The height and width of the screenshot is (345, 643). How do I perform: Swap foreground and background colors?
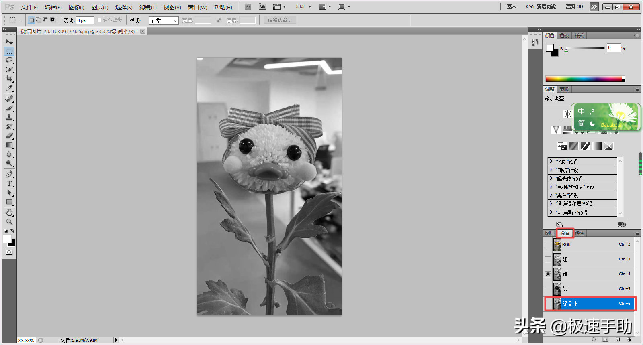point(12,231)
